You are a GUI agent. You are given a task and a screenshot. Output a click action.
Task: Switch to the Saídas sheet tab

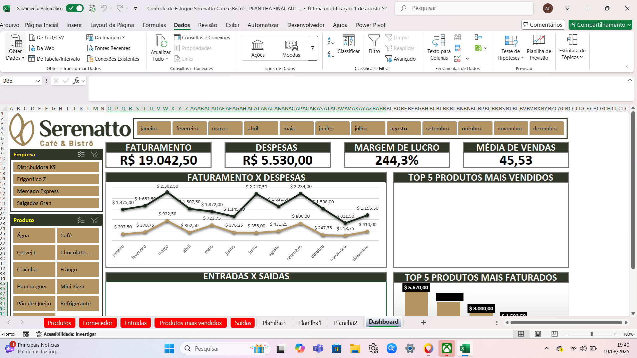point(243,323)
